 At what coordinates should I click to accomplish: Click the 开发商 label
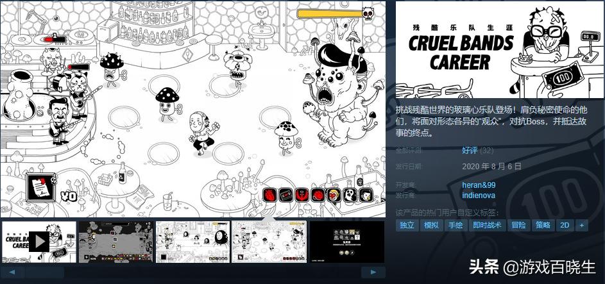406,185
